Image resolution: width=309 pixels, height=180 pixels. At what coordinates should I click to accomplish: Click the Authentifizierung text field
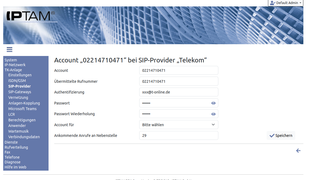point(179,92)
